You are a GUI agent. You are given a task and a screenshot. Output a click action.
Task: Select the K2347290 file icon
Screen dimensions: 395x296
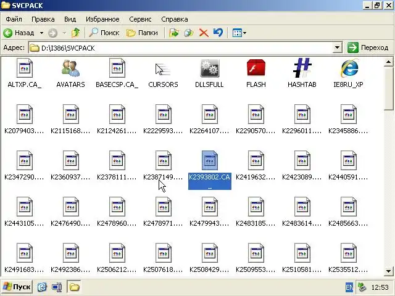coord(25,160)
